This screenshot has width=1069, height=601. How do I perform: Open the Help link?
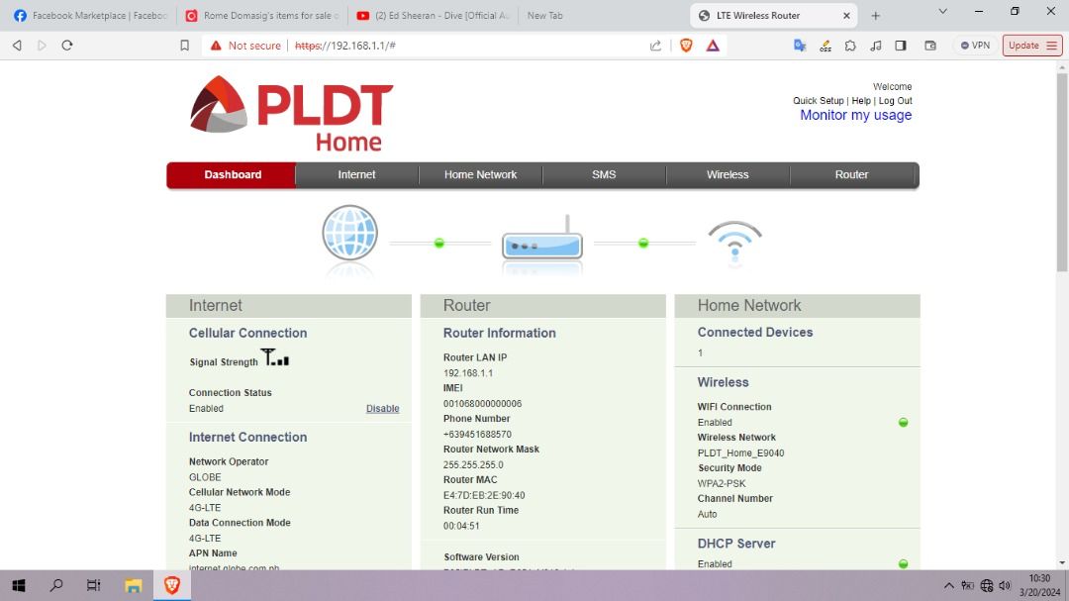[861, 100]
